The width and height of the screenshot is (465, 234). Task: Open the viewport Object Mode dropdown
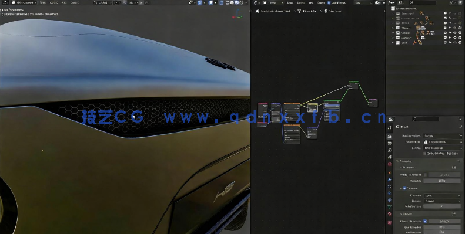point(24,2)
